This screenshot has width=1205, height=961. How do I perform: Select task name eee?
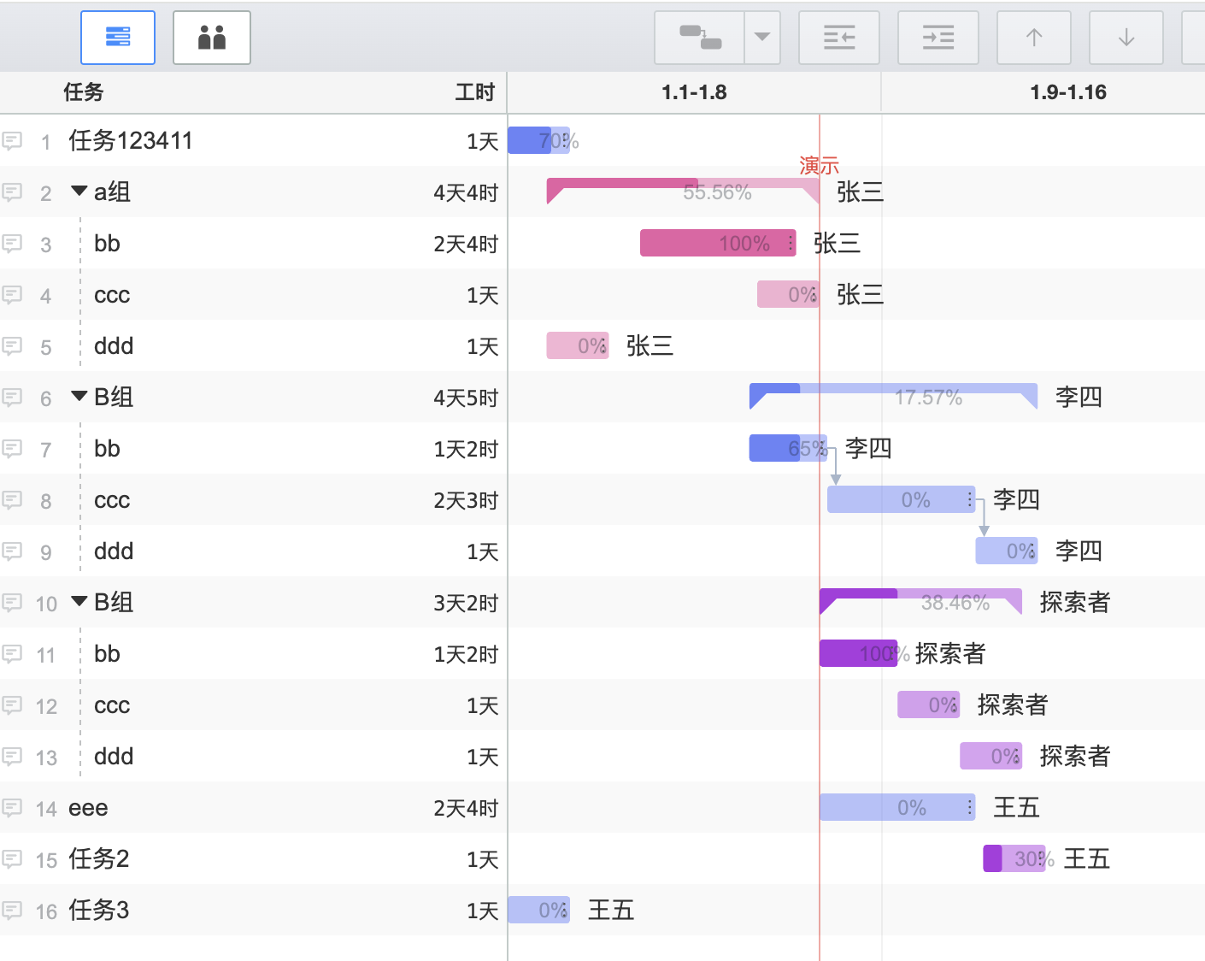[x=88, y=808]
